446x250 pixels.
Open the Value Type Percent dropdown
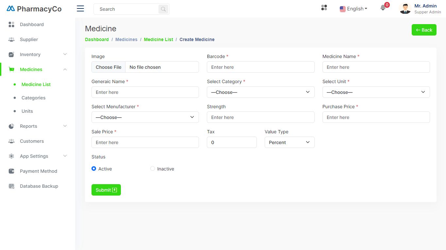(289, 142)
